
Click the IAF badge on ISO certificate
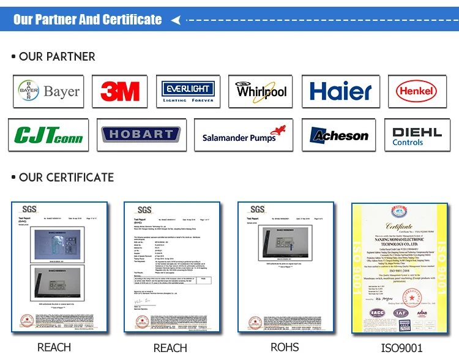point(401,313)
